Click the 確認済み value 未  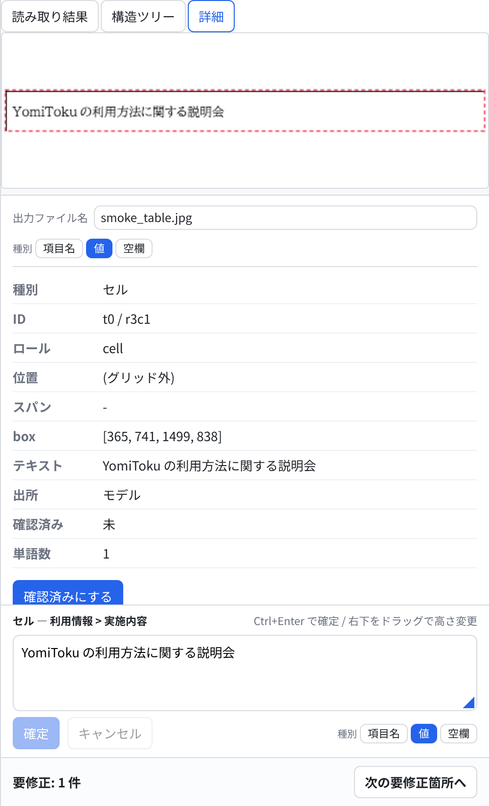[109, 525]
